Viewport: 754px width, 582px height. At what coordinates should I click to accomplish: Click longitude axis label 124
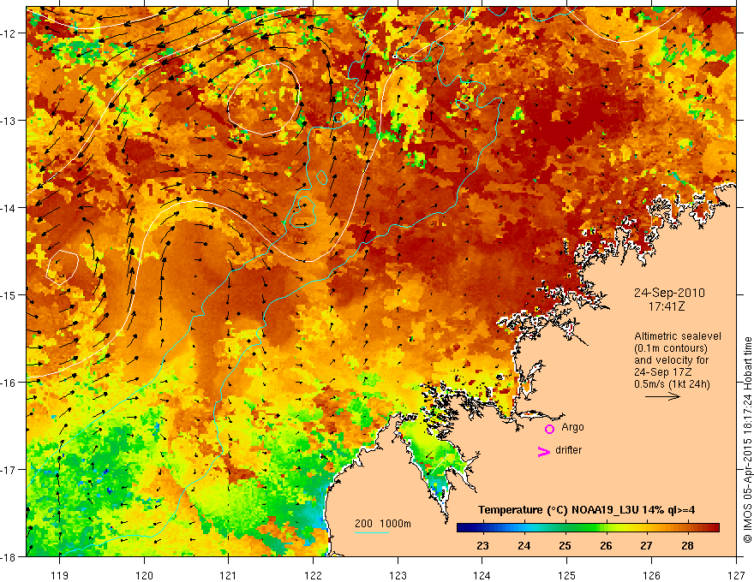pyautogui.click(x=482, y=575)
